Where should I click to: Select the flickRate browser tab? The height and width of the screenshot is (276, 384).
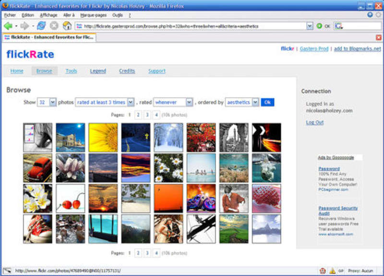(49, 37)
